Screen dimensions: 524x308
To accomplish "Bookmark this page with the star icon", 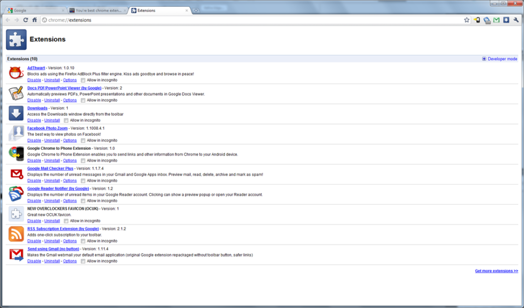I will click(x=467, y=20).
